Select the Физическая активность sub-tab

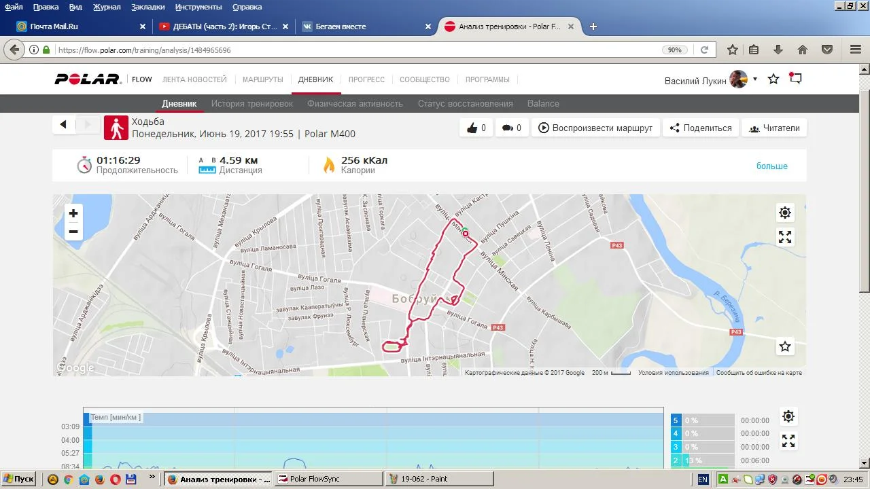[x=355, y=104]
